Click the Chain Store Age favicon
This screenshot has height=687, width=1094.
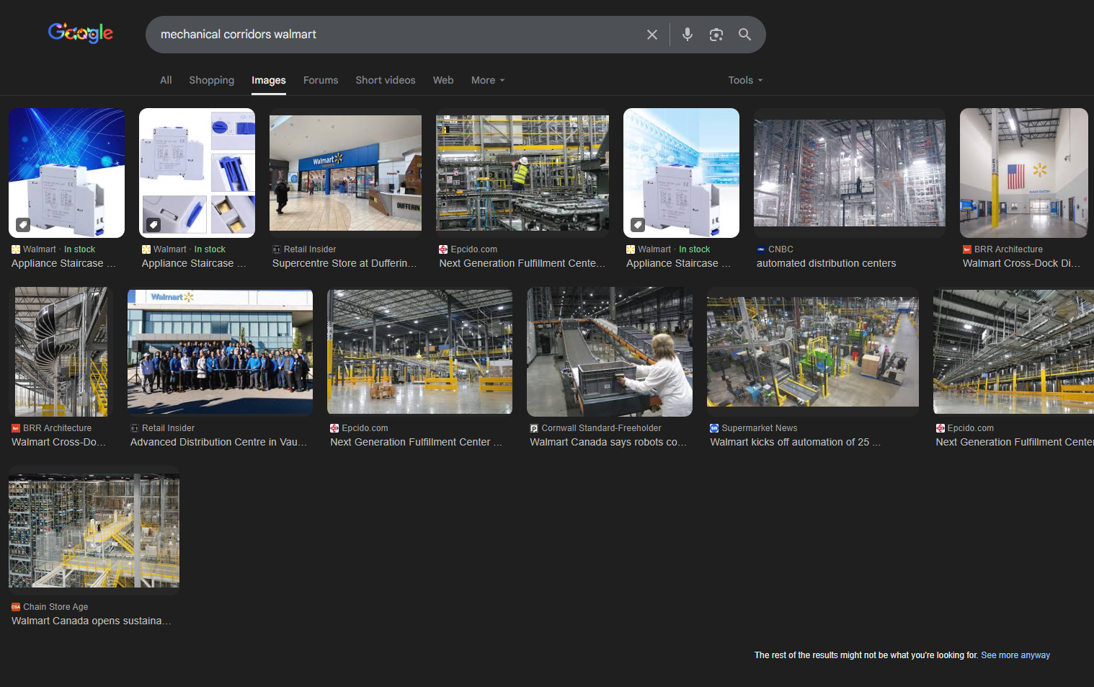coord(16,607)
